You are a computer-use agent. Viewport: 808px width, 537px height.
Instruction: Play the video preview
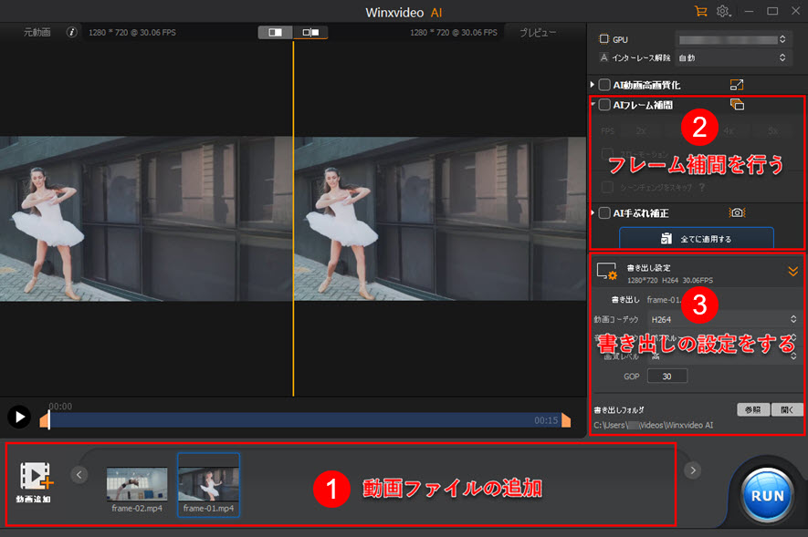coord(19,417)
